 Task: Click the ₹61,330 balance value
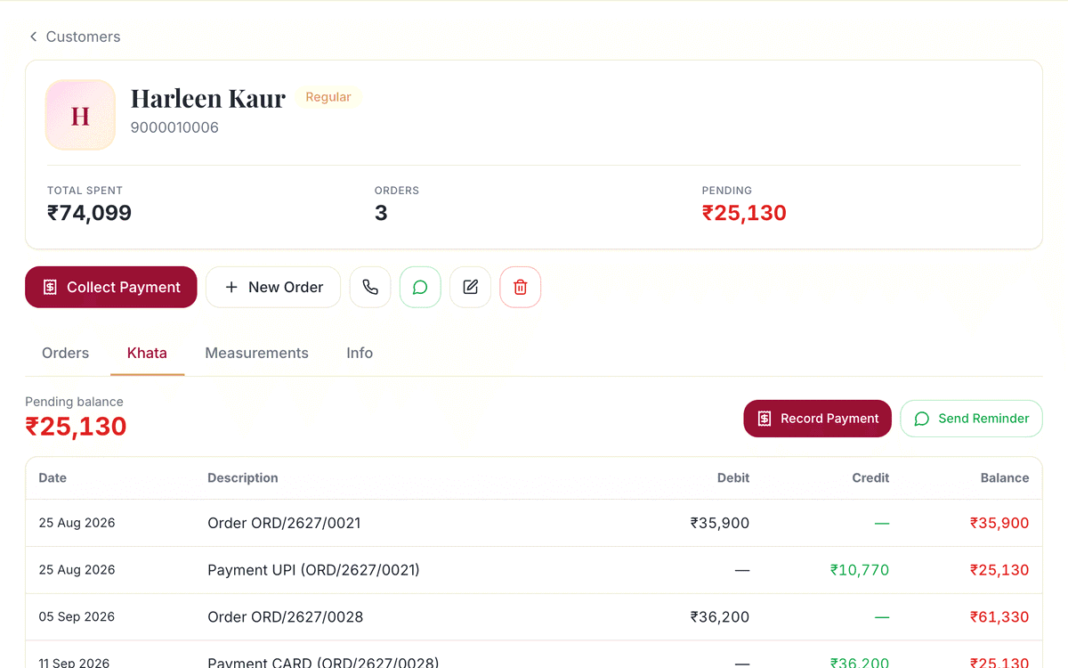[999, 617]
